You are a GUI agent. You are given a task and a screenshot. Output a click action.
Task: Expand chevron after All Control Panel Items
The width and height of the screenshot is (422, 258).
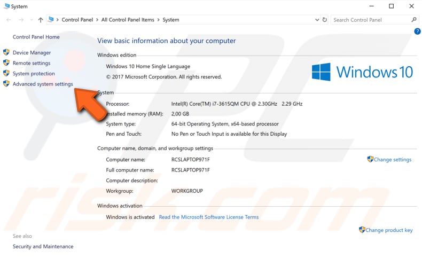click(x=158, y=20)
